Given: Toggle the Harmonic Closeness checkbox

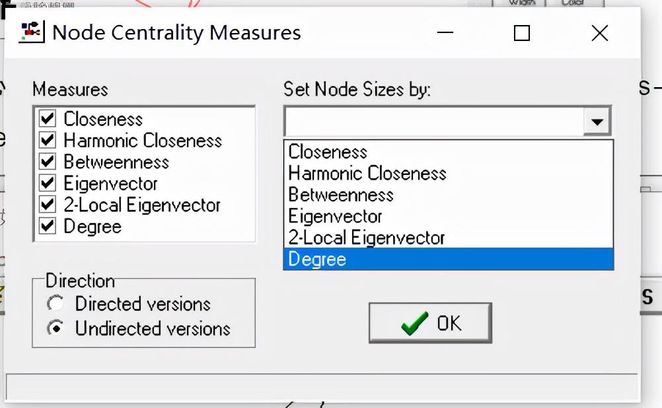Looking at the screenshot, I should [48, 141].
